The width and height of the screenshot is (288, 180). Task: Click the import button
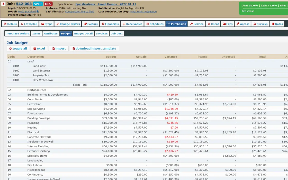coord(59,49)
